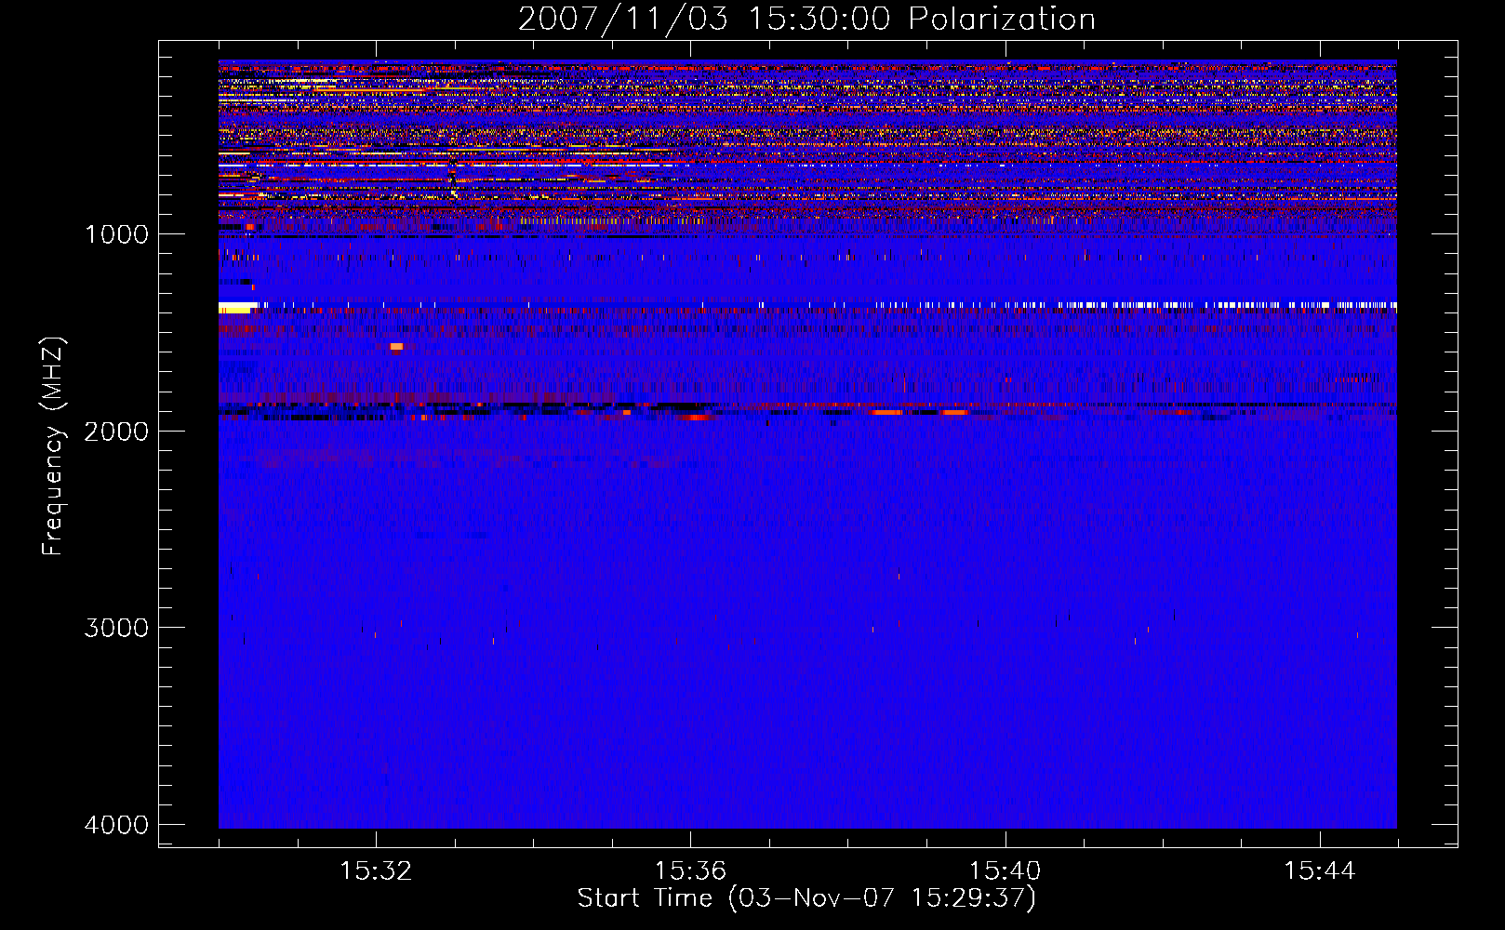Click the bright white-yellow burst near 1400 MHz at start
The image size is (1505, 930).
[236, 307]
